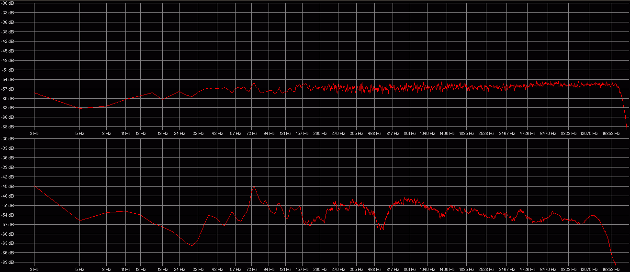
Task: Select the 8 Hz label under the upper graph
Action: point(106,134)
